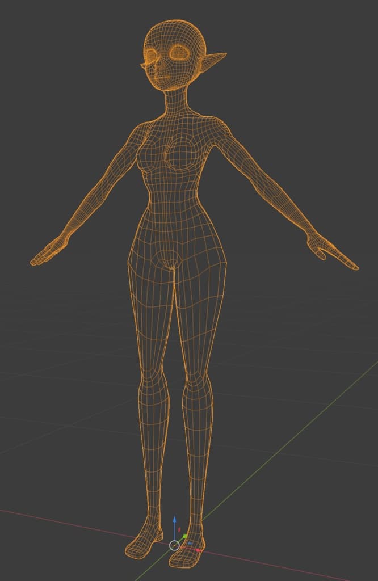The width and height of the screenshot is (378, 581).
Task: Click the red X-axis move gizmo arrow
Action: [198, 550]
